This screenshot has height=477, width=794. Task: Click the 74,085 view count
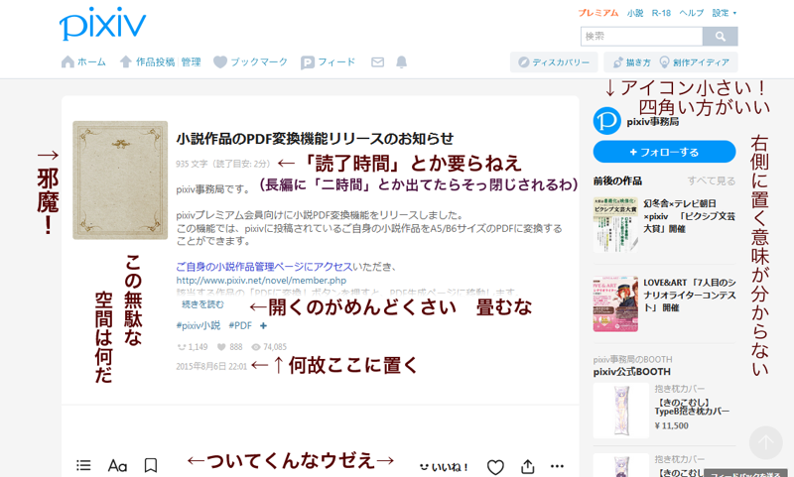pos(269,347)
